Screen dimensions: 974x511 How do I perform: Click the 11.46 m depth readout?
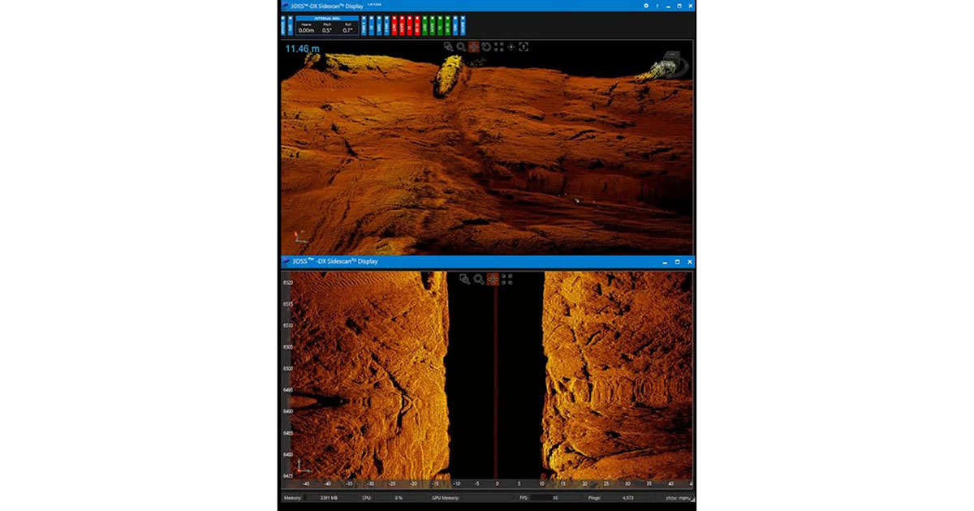302,49
